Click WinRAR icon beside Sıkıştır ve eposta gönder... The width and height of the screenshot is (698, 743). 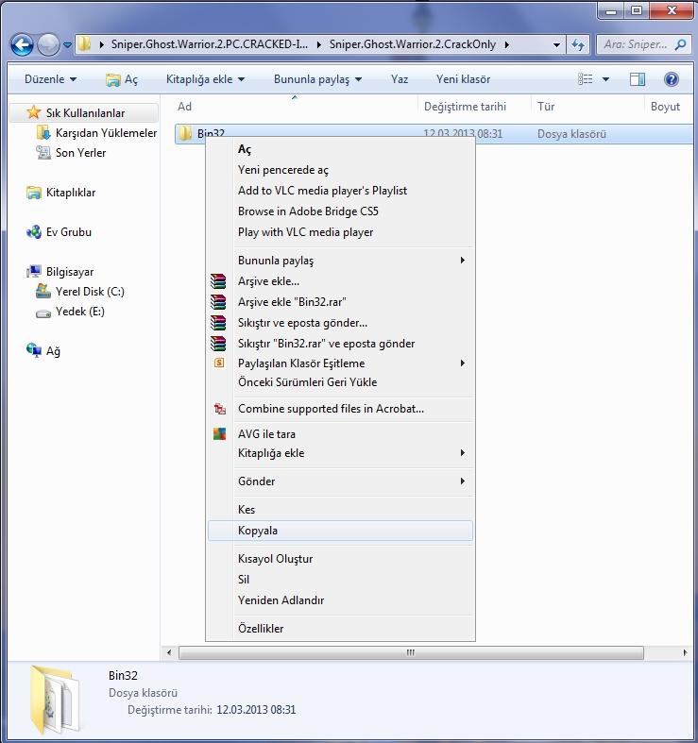(218, 323)
